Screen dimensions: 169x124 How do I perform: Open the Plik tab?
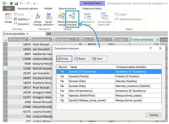click(x=9, y=8)
